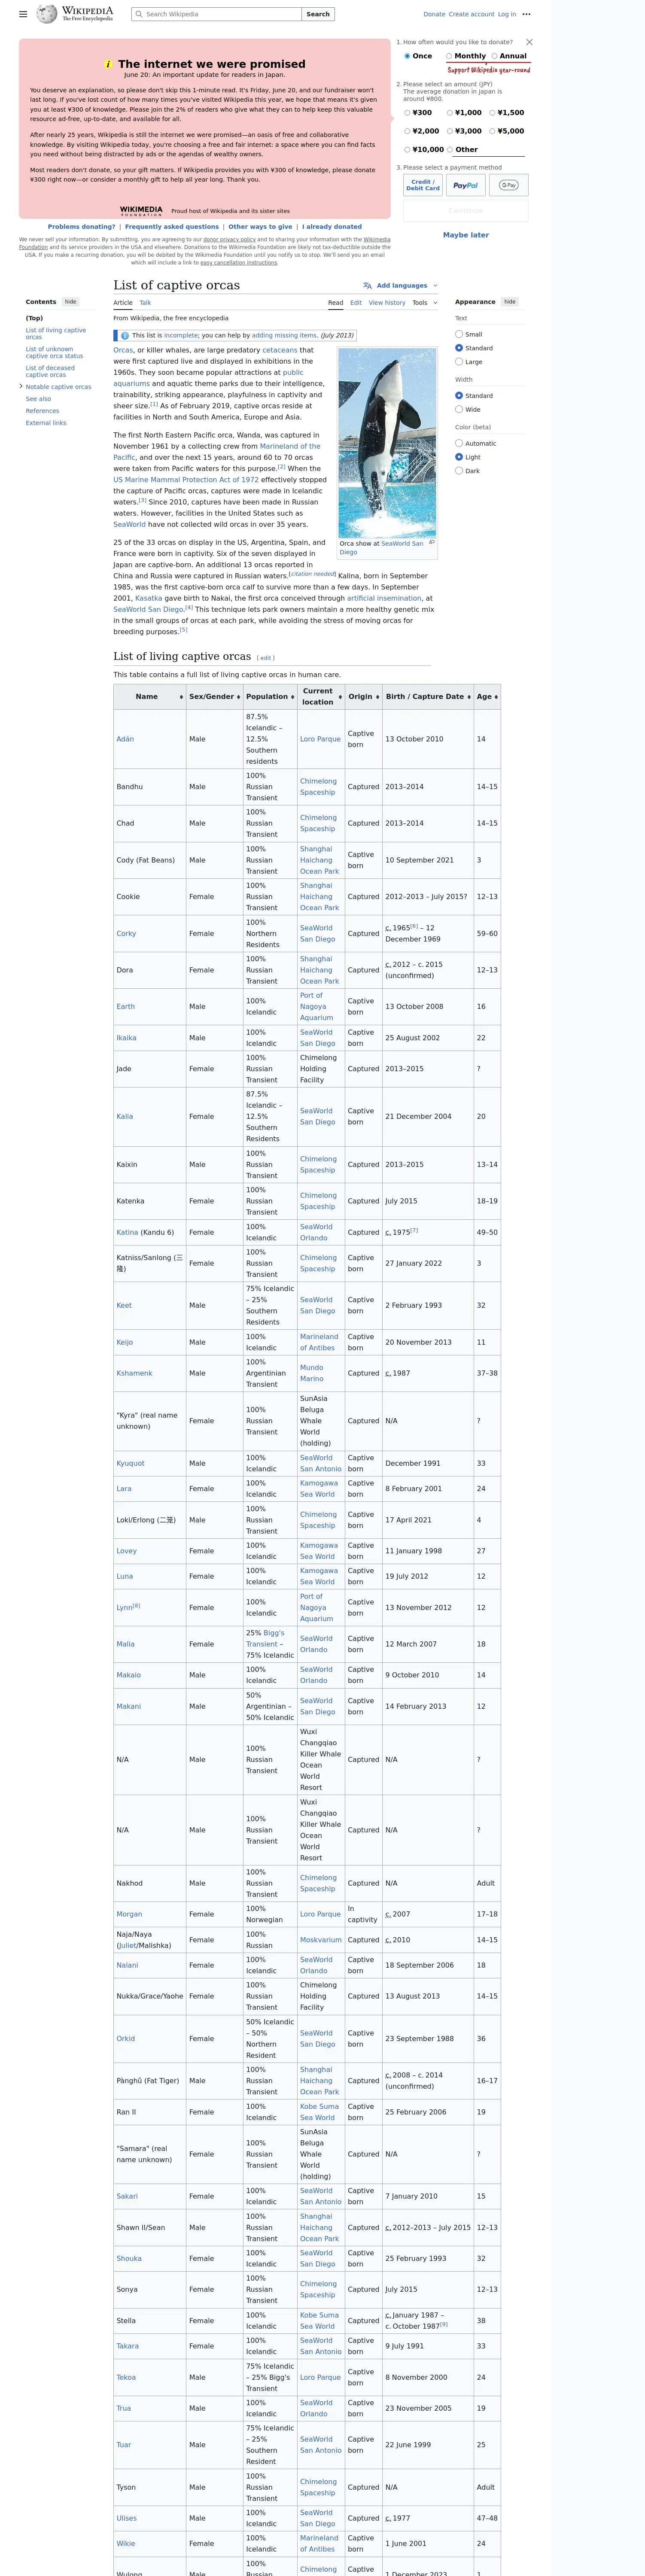Click the Maybe later link
This screenshot has height=2576, width=645.
[465, 235]
